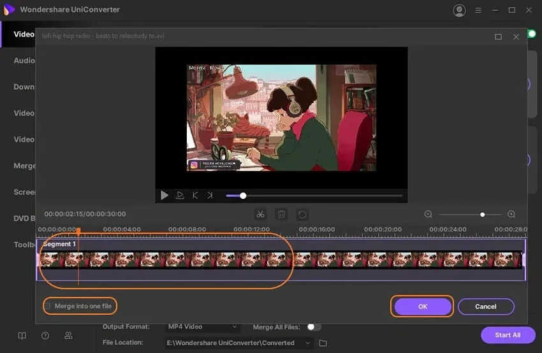Open the user guide book icon

22,335
